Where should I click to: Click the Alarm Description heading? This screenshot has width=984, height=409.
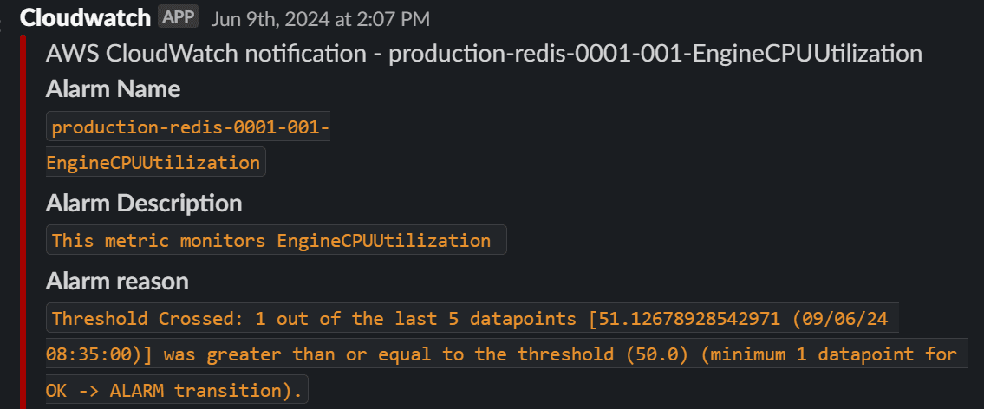click(x=143, y=204)
